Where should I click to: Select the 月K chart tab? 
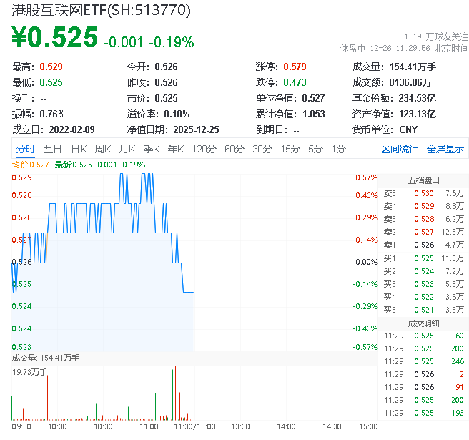coord(127,149)
